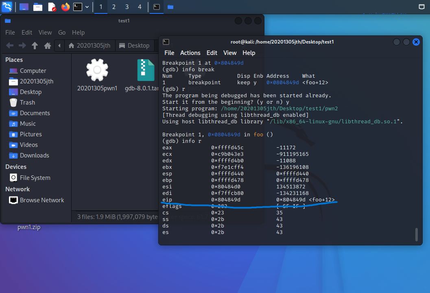Click the eip register line in terminal
This screenshot has width=430, height=293.
[x=249, y=200]
